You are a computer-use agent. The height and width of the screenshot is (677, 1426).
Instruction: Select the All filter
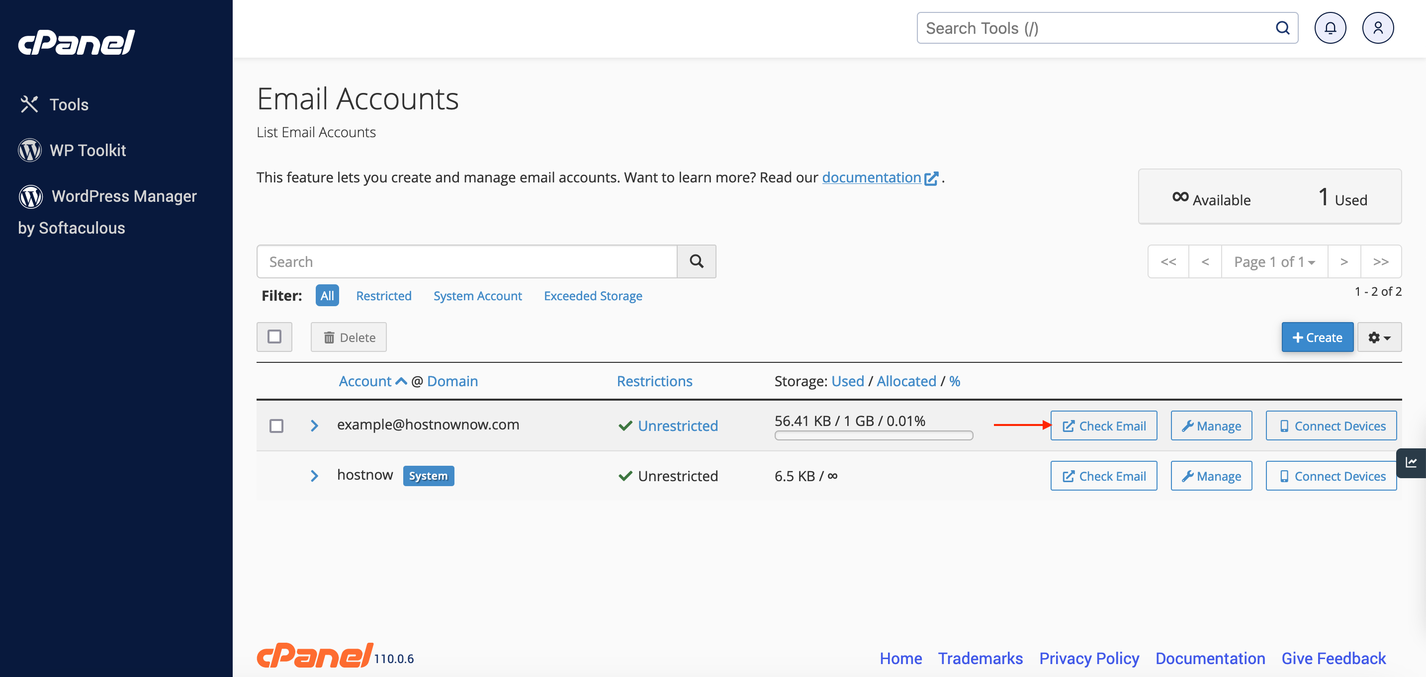tap(327, 295)
